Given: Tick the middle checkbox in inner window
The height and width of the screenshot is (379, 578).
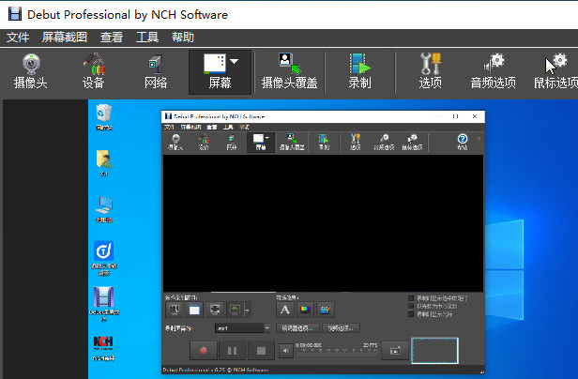Looking at the screenshot, I should click(x=411, y=306).
